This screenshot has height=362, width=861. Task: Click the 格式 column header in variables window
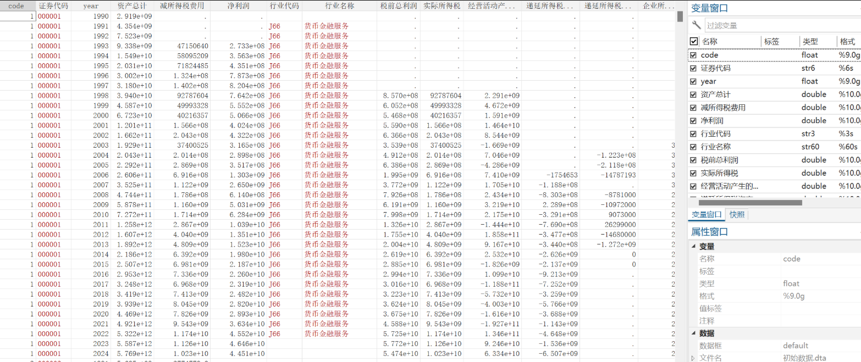[847, 42]
